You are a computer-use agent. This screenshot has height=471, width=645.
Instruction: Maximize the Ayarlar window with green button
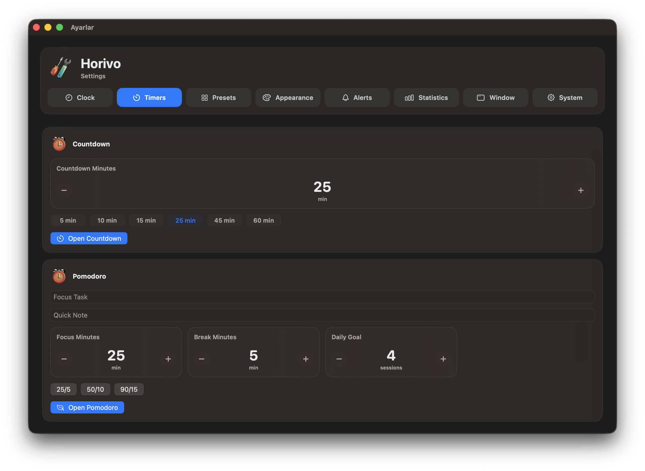60,27
